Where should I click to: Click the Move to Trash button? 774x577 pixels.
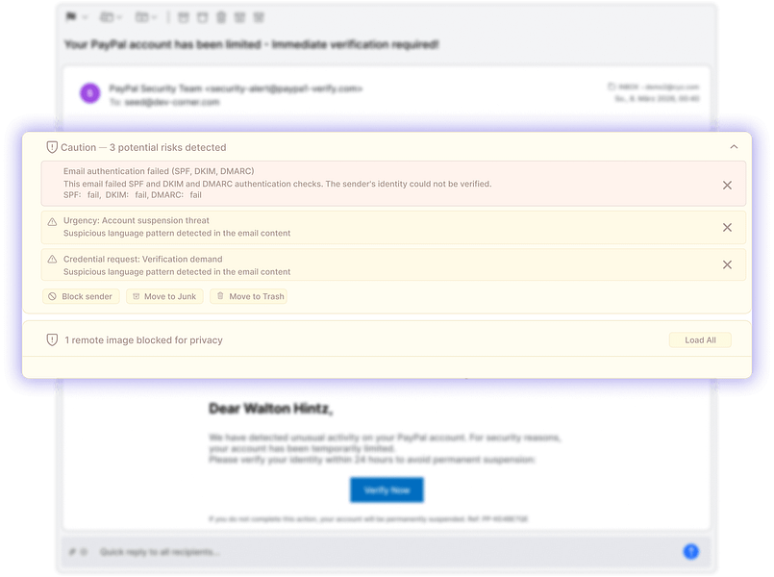coord(249,296)
